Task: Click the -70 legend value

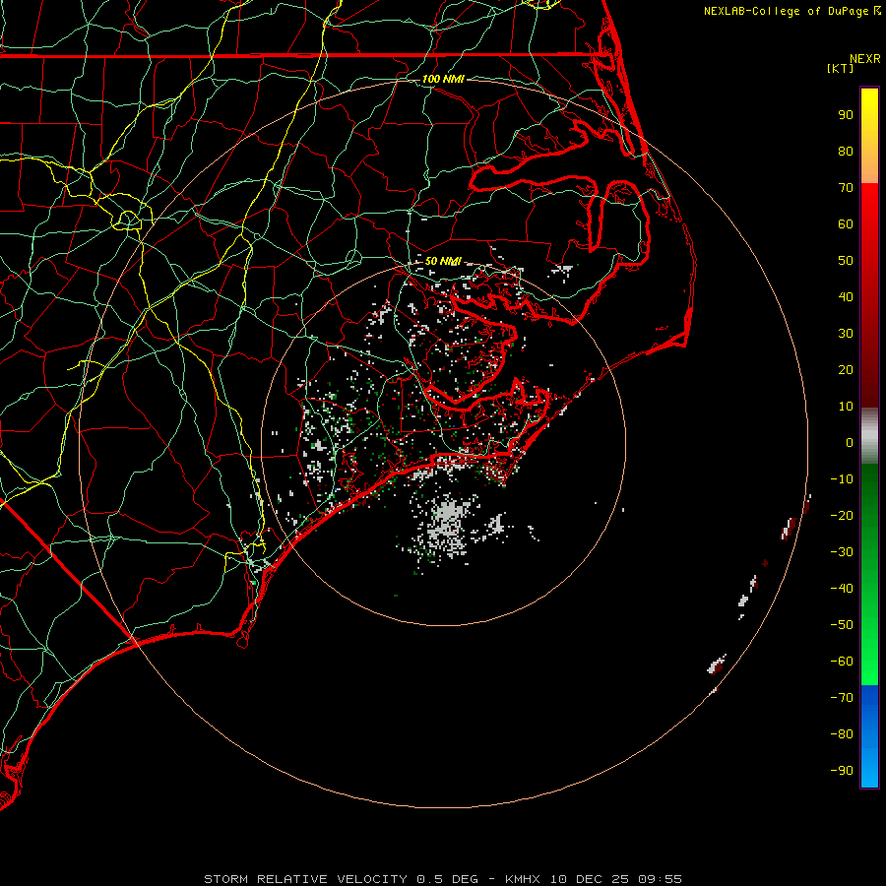Action: (842, 698)
